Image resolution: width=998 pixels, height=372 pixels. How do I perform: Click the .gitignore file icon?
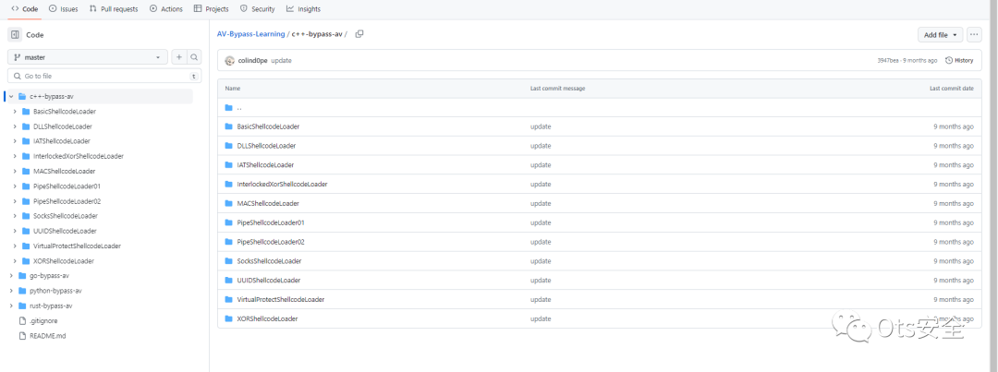click(22, 320)
